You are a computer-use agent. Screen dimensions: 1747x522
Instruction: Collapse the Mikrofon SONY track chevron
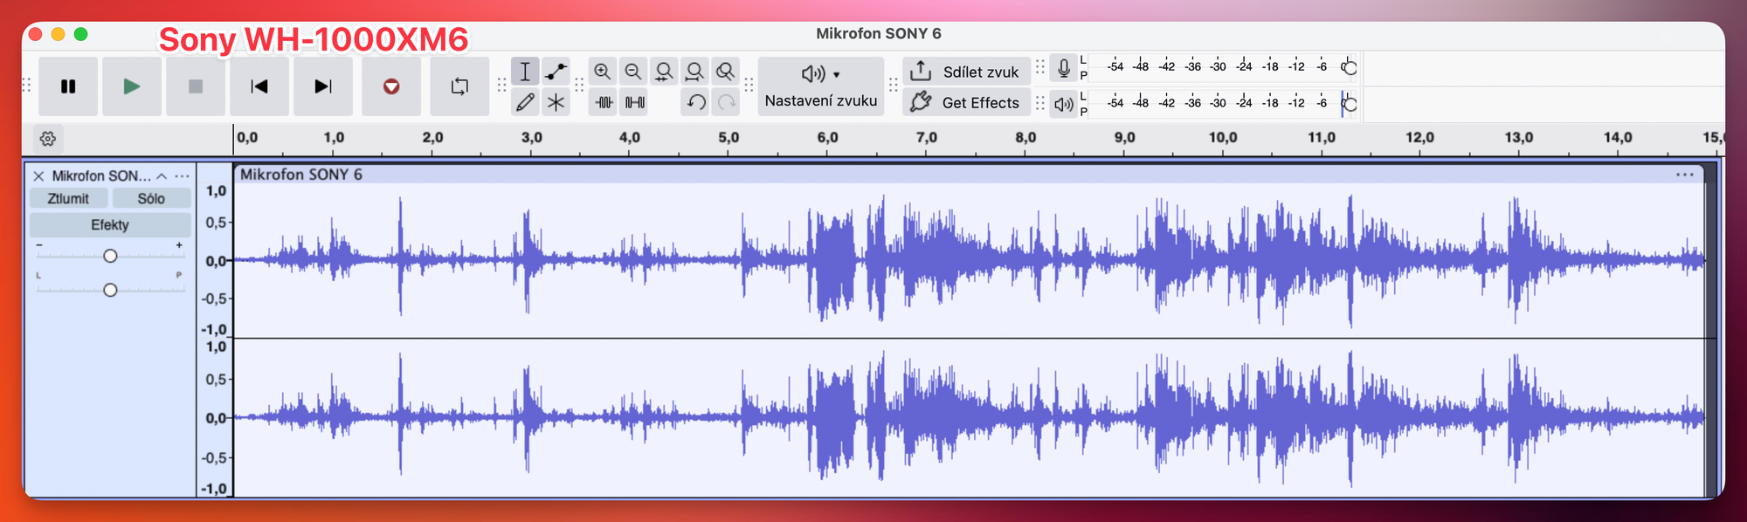pyautogui.click(x=162, y=175)
